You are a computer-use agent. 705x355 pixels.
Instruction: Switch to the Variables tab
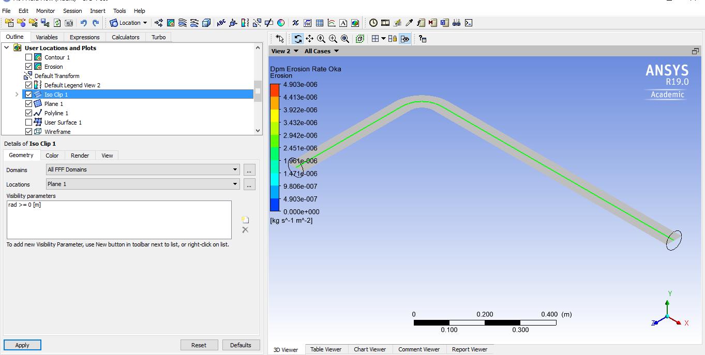47,37
